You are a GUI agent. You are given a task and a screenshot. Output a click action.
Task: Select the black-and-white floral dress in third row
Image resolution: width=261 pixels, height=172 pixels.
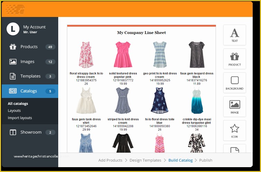pos(197,143)
